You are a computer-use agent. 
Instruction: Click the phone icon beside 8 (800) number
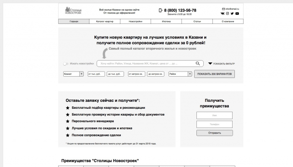[160, 10]
